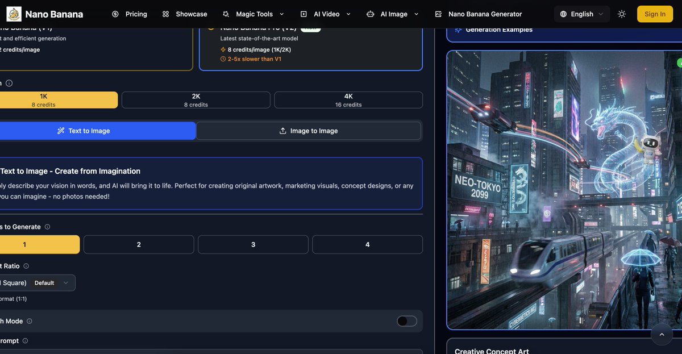Choose 3 images to generate
Viewport: 682px width, 354px height.
(253, 244)
